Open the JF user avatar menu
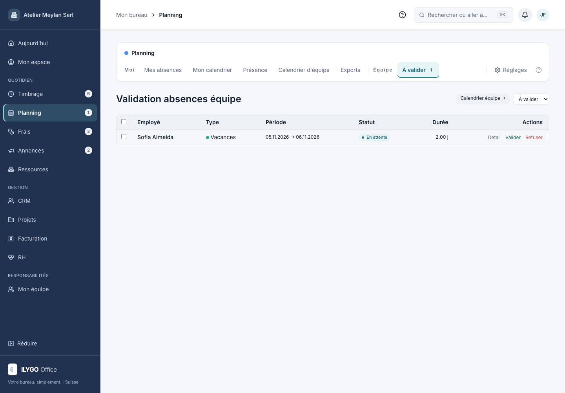Viewport: 565px width, 393px height. pyautogui.click(x=543, y=15)
